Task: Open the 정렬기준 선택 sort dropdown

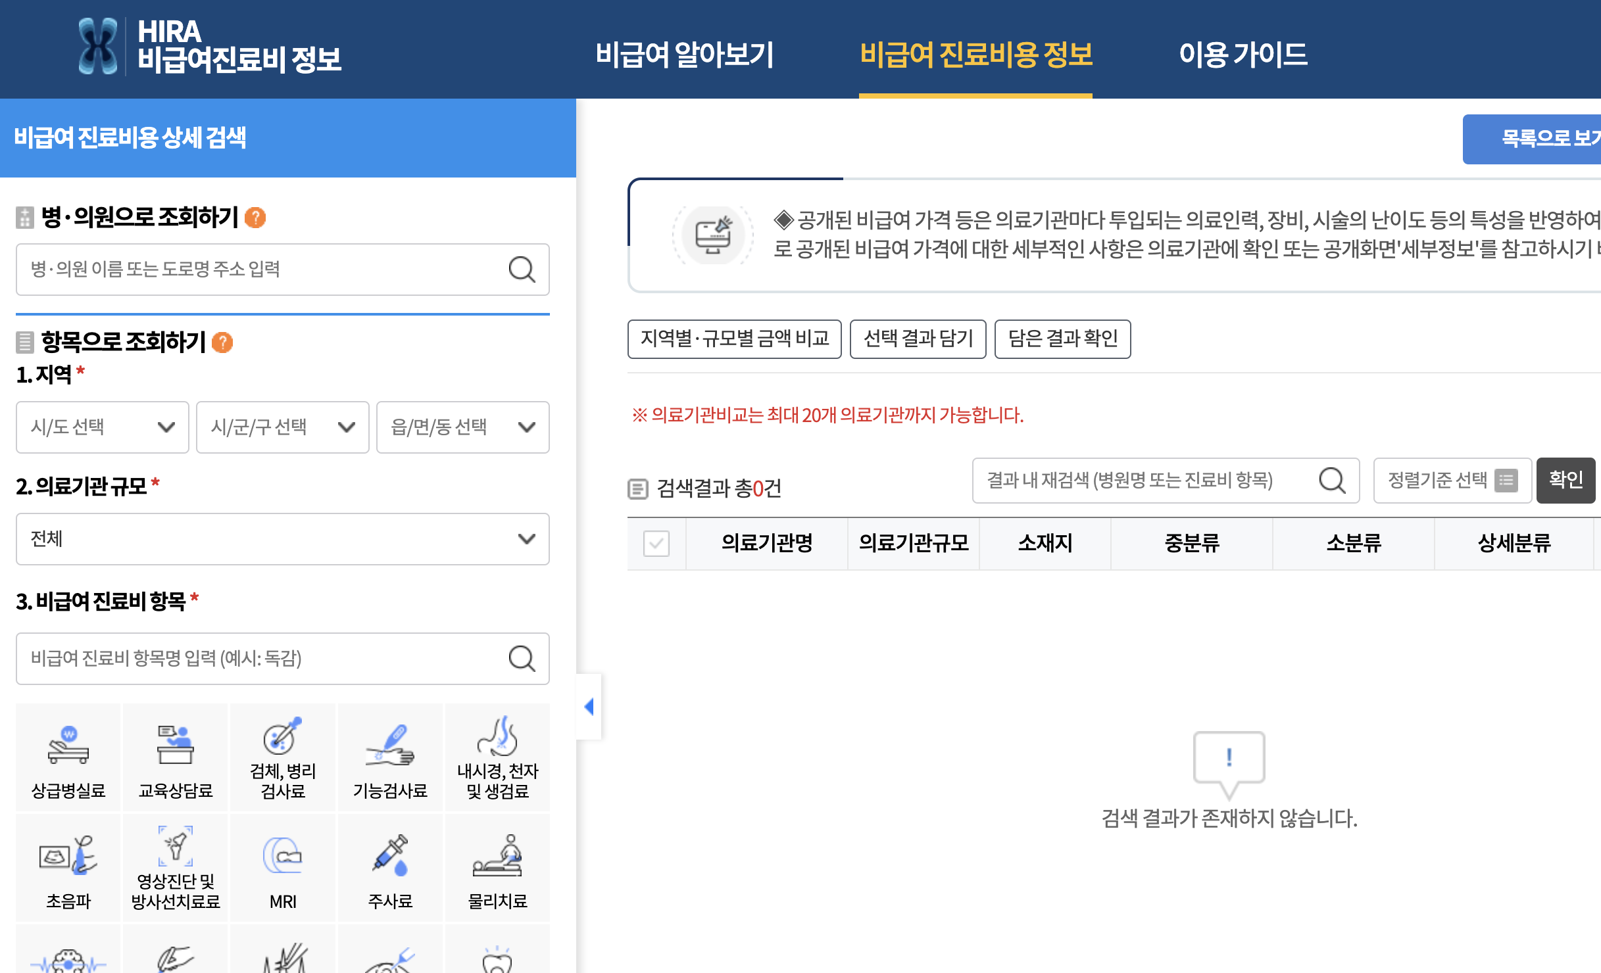Action: point(1452,481)
